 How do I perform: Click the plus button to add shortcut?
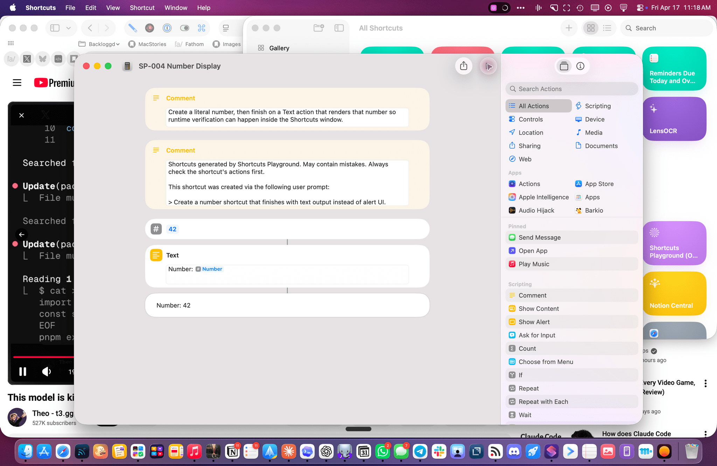coord(569,28)
